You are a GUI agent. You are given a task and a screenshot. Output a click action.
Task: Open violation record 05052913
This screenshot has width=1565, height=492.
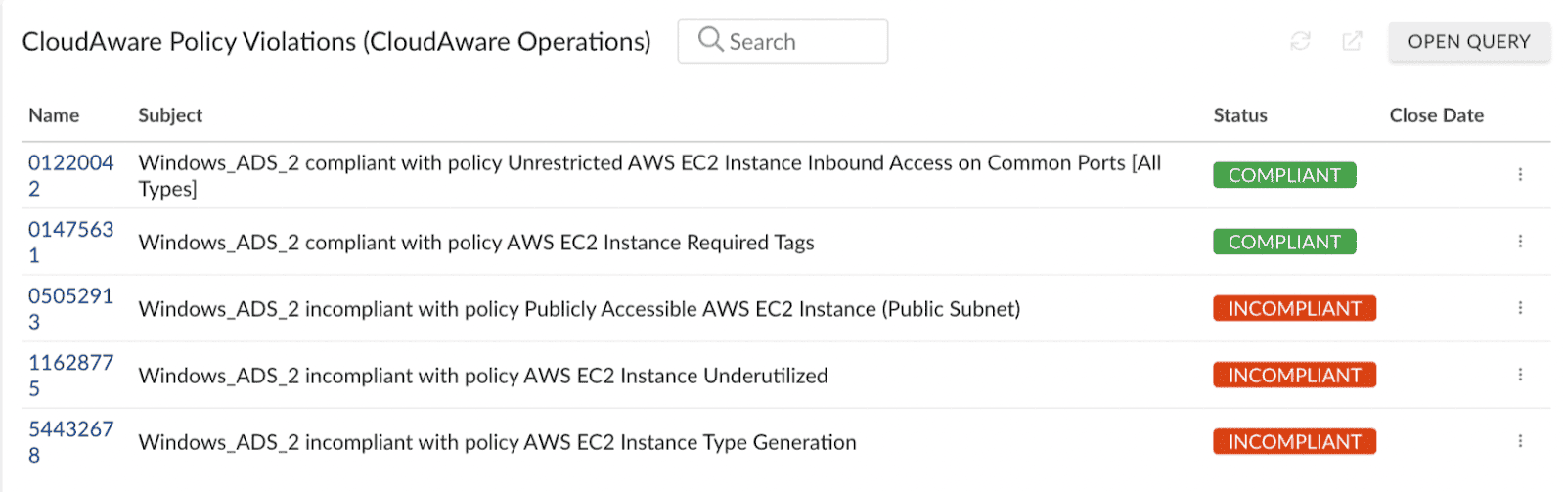click(70, 308)
